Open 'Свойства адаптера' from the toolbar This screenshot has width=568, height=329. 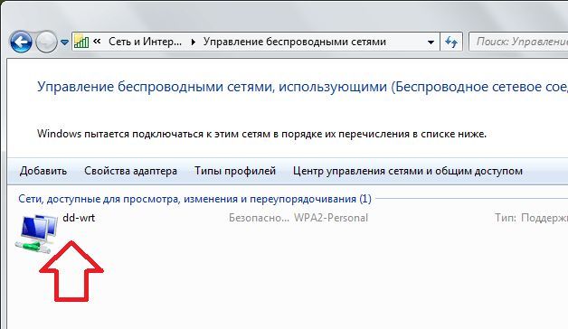(x=130, y=171)
